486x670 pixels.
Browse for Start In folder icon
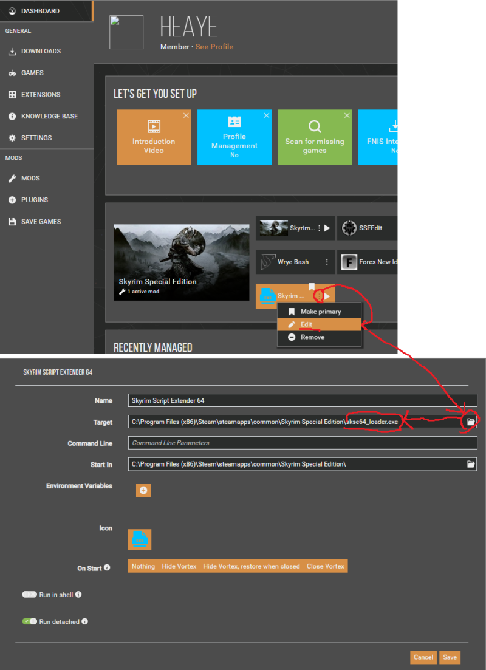point(471,464)
